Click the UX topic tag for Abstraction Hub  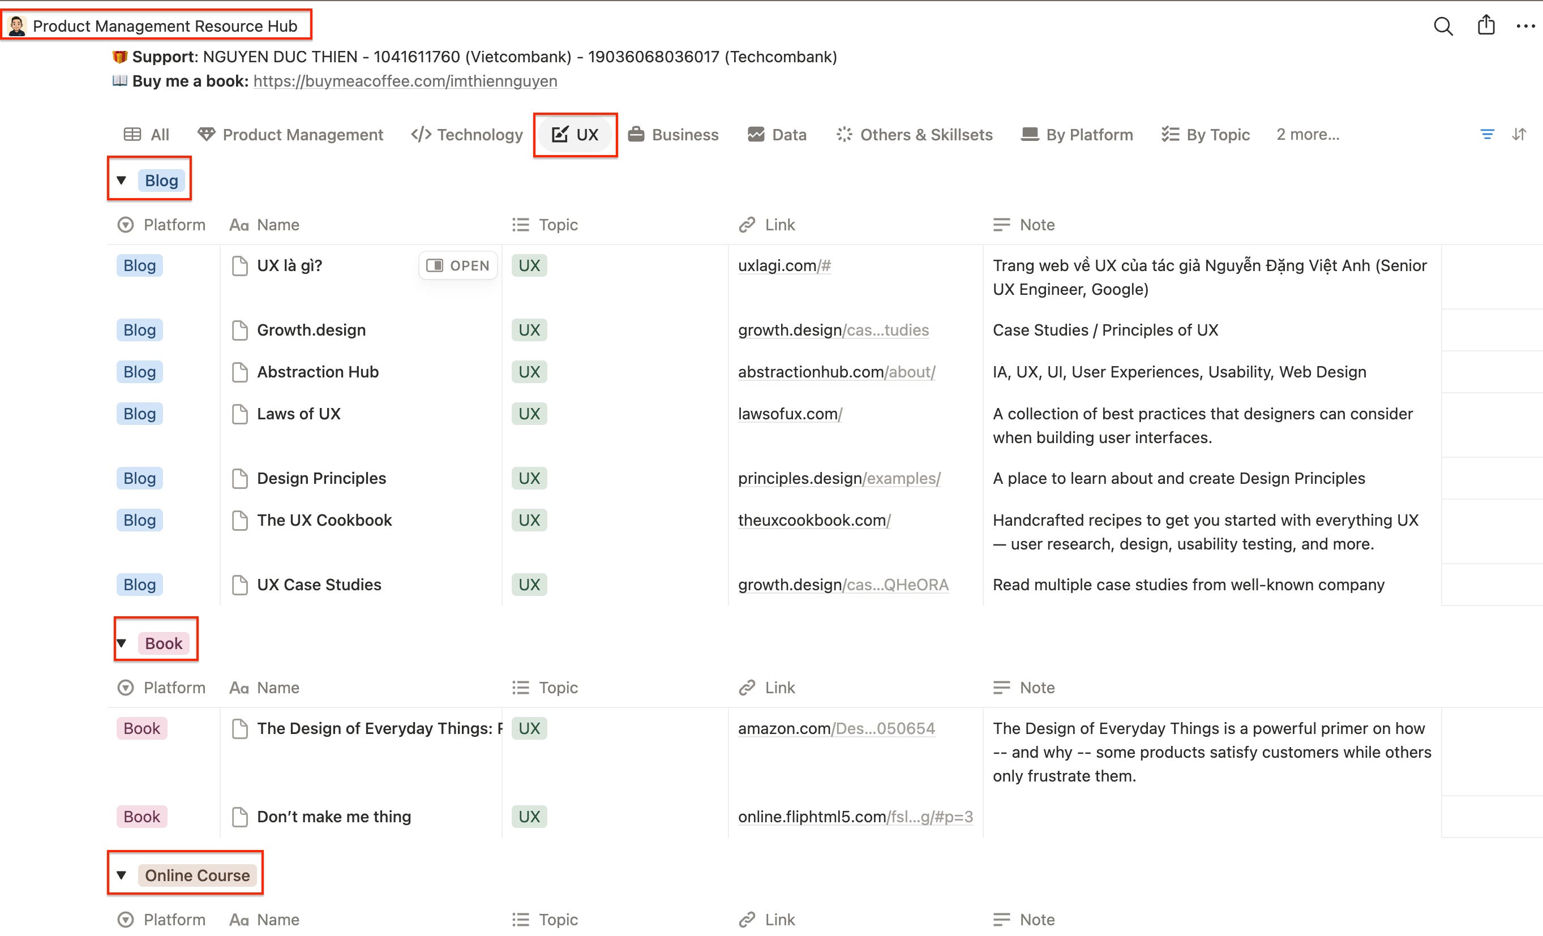coord(529,372)
